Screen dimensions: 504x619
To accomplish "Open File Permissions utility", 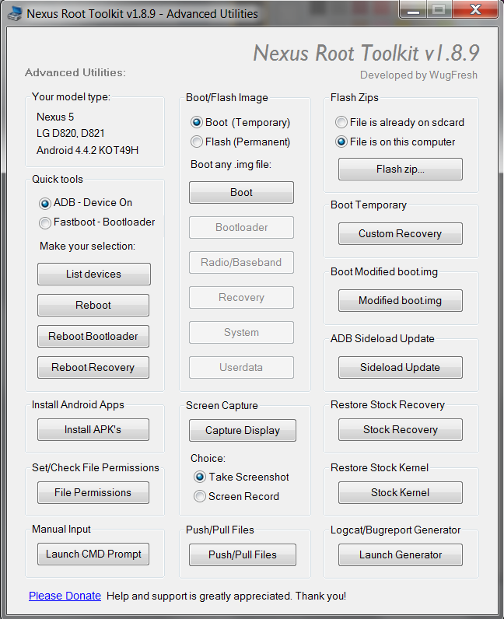I will tap(93, 493).
